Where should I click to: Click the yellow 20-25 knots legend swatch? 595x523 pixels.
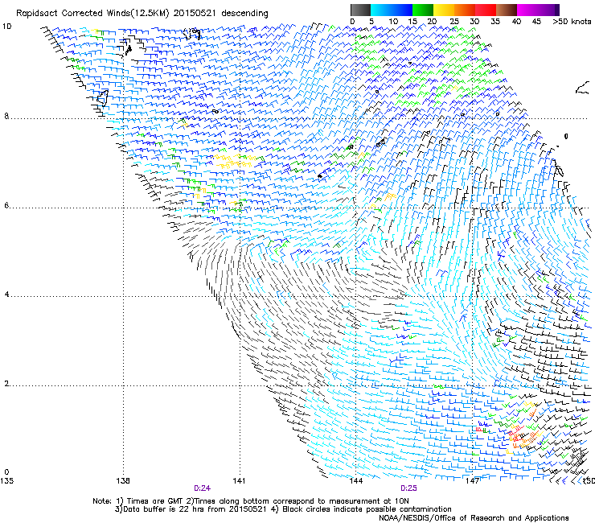tap(444, 10)
